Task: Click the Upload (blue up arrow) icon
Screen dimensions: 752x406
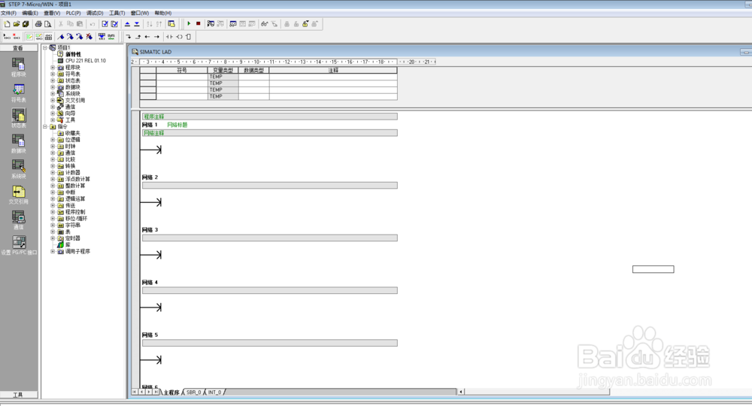Action: (x=127, y=24)
